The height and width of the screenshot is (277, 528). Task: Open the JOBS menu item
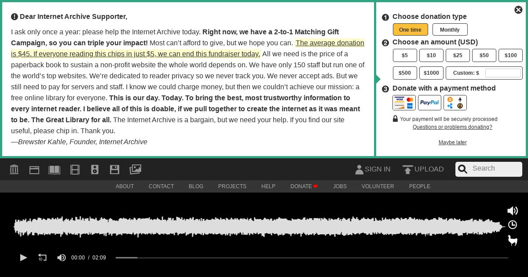340,186
